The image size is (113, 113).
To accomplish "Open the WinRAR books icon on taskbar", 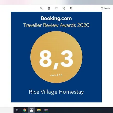I will point(46,110).
